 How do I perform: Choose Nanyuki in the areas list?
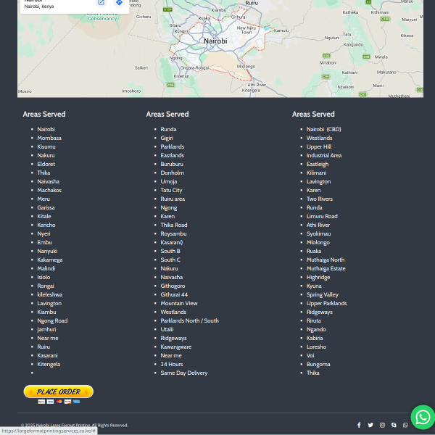coord(47,251)
